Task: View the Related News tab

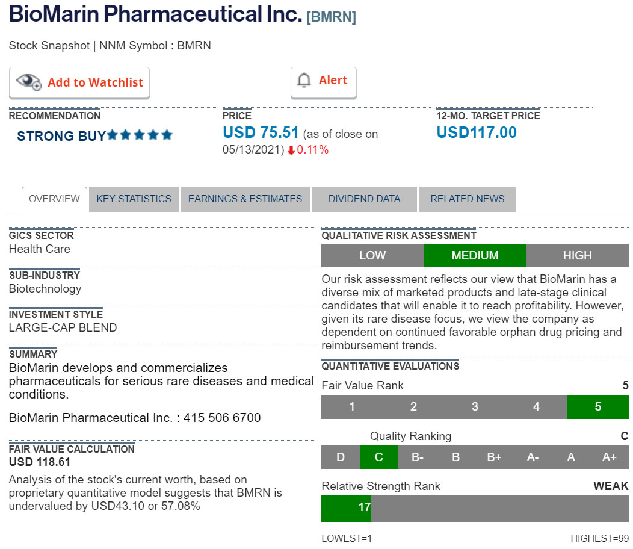Action: pos(468,199)
